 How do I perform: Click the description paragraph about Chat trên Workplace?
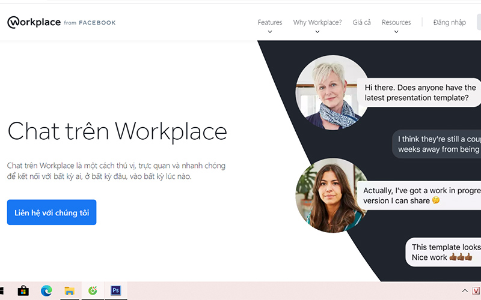tap(116, 171)
